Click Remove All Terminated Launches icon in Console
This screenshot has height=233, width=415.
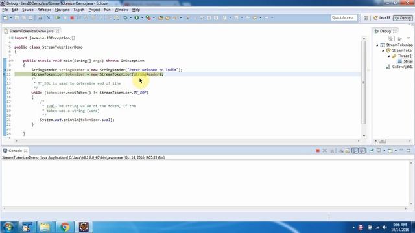click(332, 151)
